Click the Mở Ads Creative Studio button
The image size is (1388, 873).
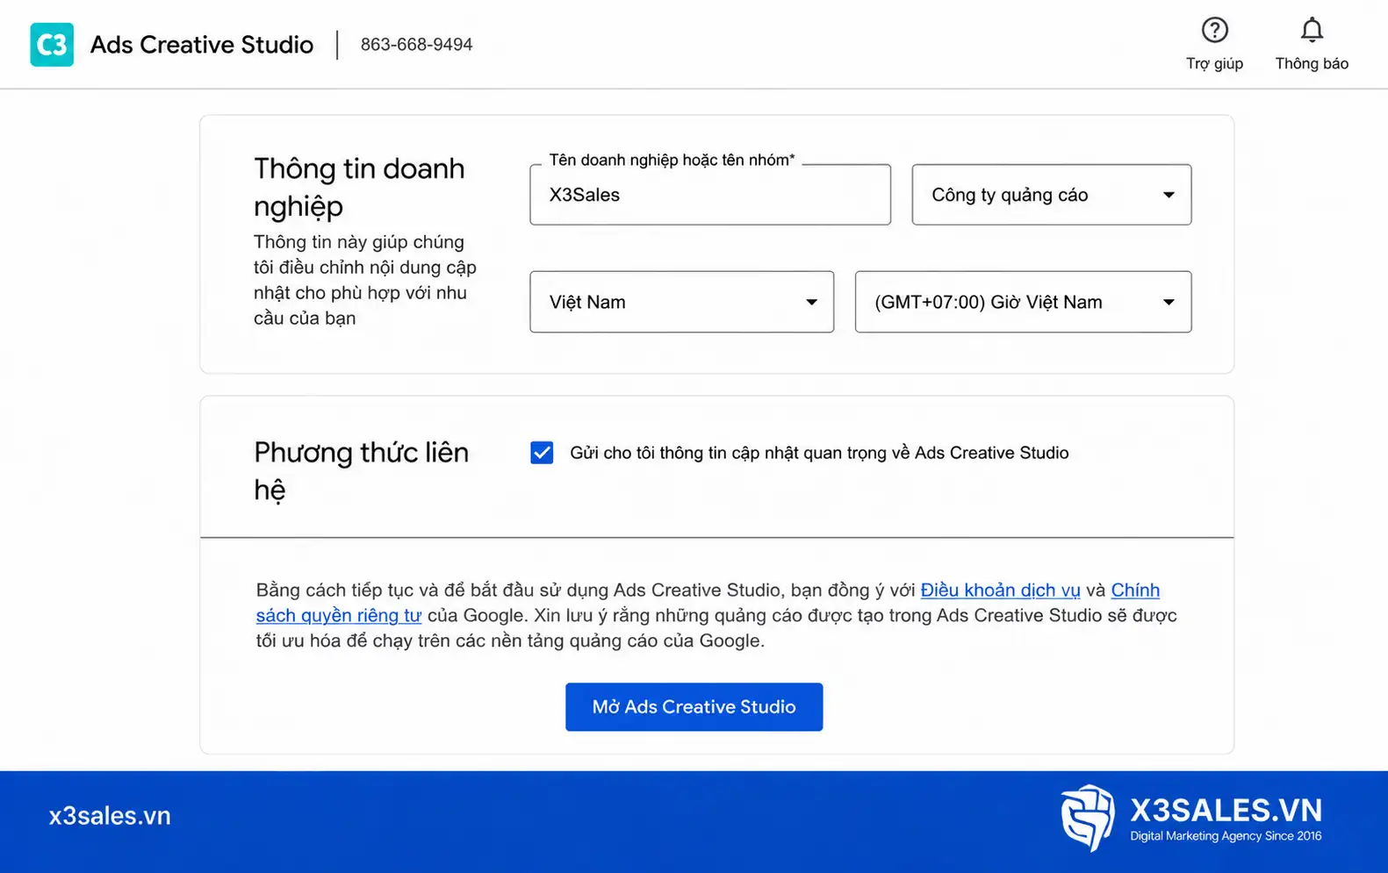694,707
